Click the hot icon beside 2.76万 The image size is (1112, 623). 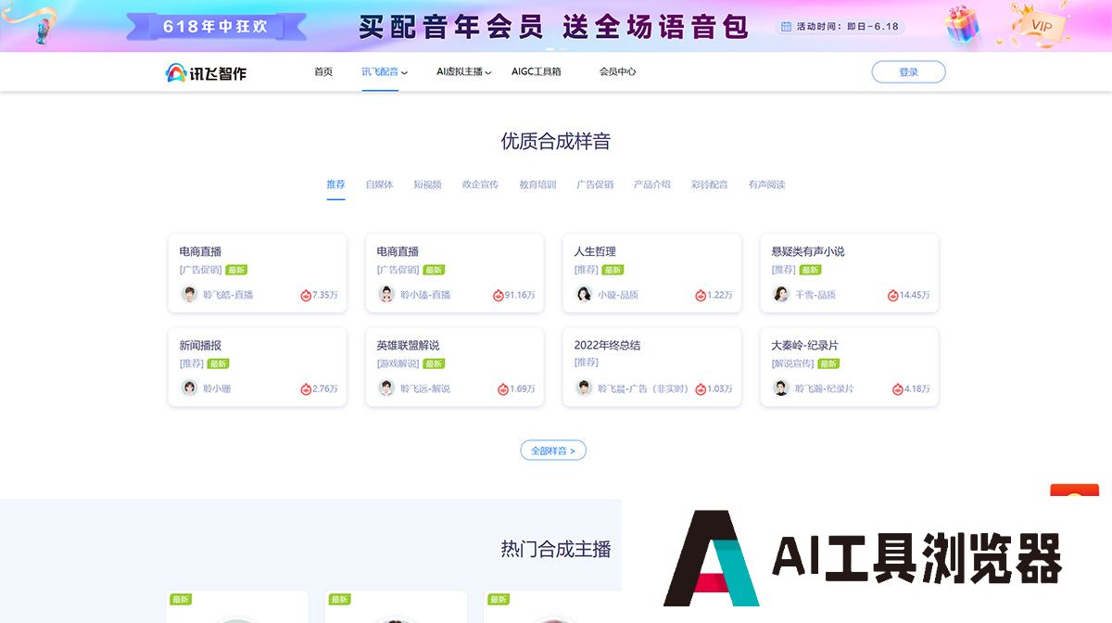[306, 388]
